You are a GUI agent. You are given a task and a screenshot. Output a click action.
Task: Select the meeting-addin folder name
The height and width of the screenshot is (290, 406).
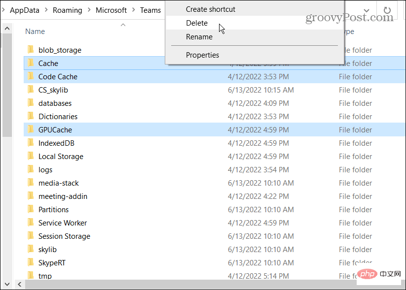63,196
